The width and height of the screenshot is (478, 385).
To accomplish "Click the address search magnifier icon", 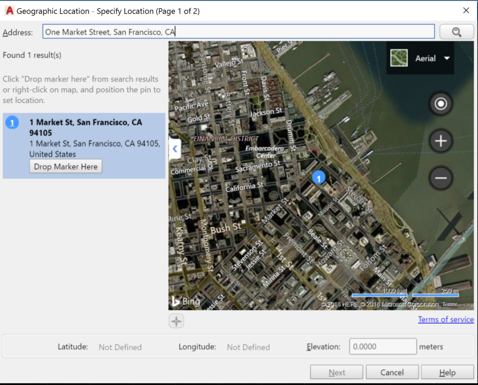I will pyautogui.click(x=457, y=31).
